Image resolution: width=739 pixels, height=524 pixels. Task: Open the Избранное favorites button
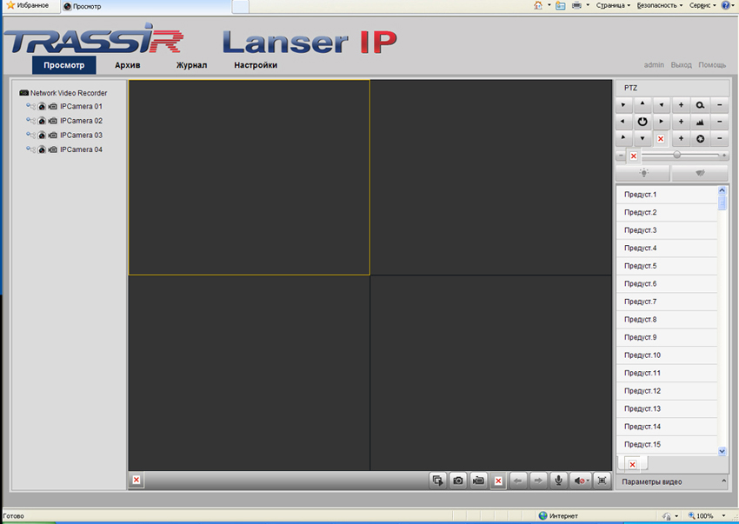coord(27,5)
